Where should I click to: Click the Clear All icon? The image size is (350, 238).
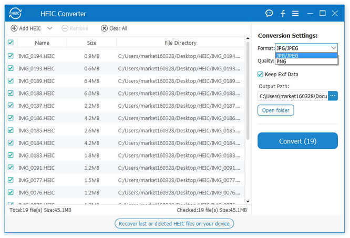pos(104,28)
